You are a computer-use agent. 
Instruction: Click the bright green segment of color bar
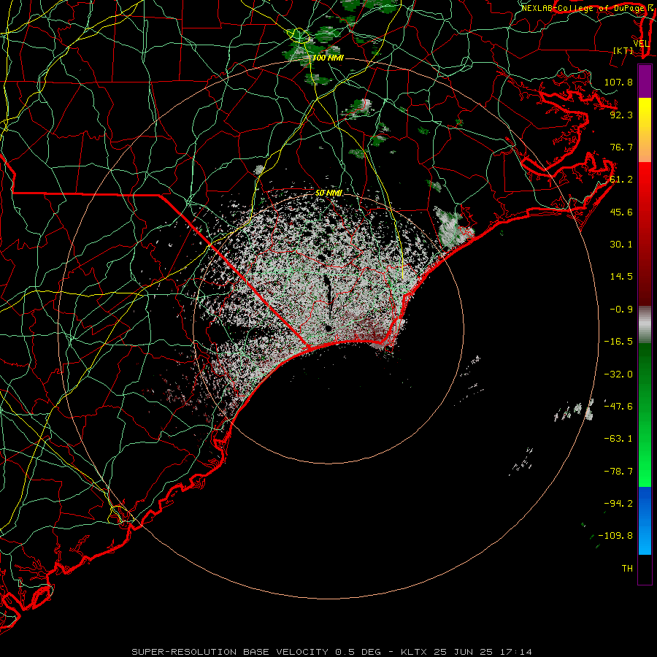(x=645, y=415)
